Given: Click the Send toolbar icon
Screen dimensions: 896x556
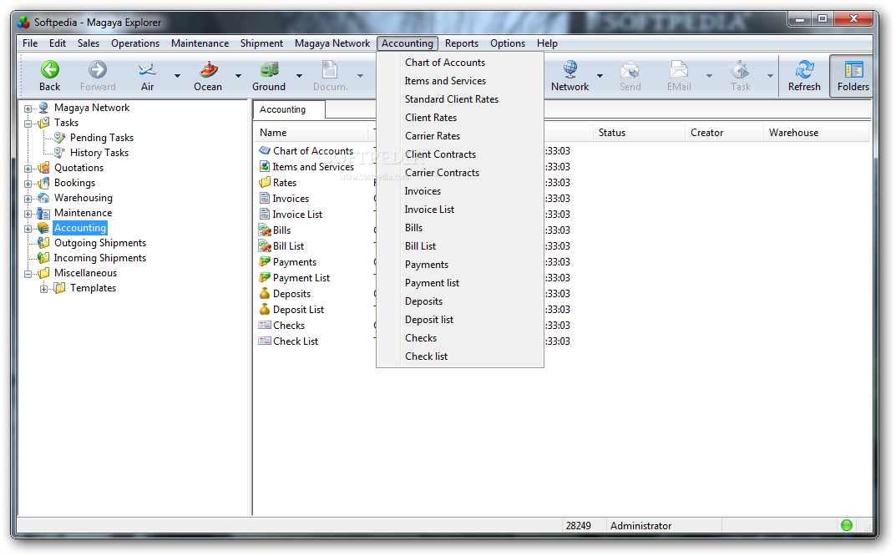Looking at the screenshot, I should click(x=630, y=70).
